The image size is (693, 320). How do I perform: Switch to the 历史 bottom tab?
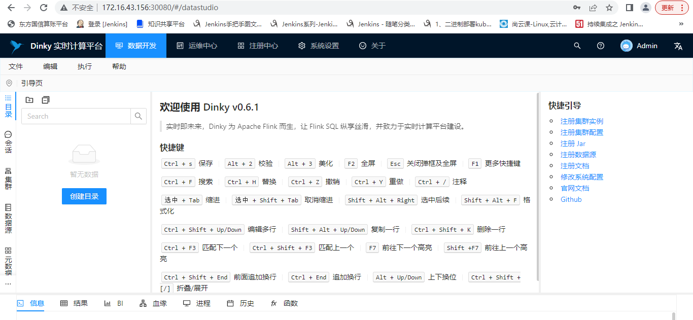(240, 303)
